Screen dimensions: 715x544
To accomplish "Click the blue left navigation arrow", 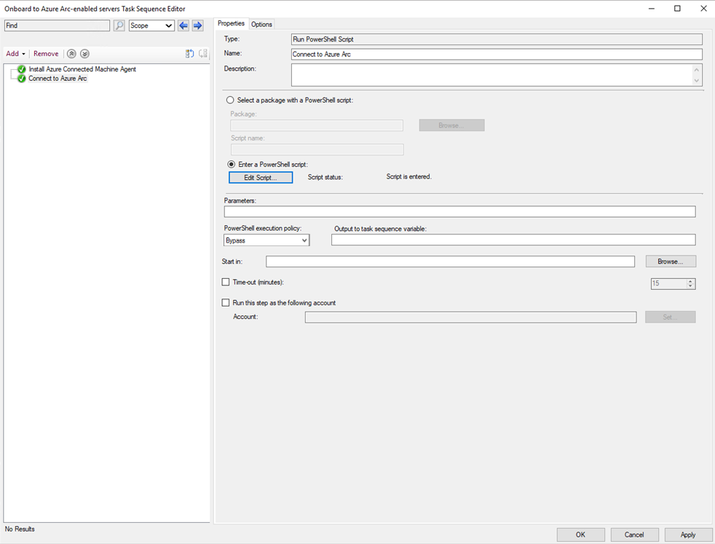I will pyautogui.click(x=183, y=25).
